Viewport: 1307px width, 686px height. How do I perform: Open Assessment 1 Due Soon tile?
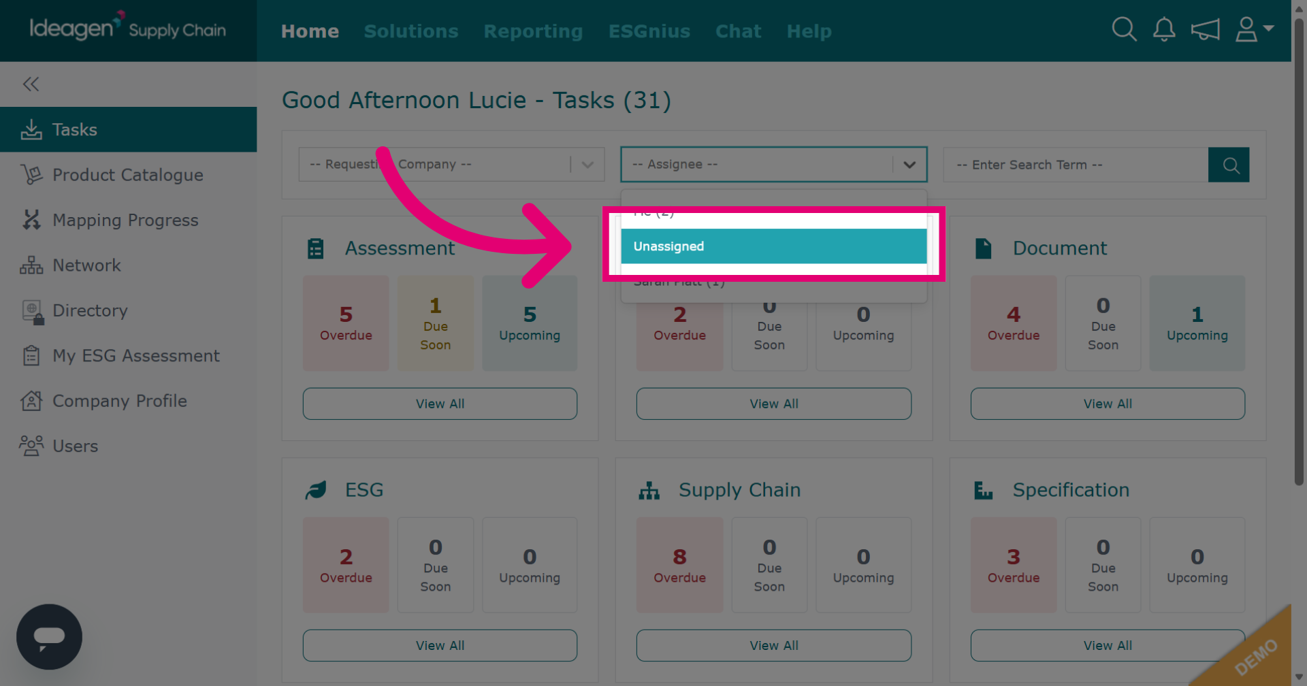click(436, 323)
